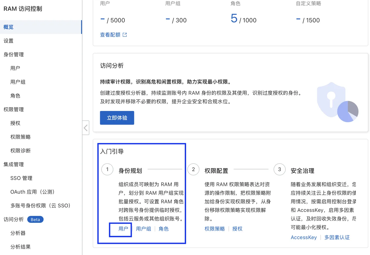Click the 安全治理 step heading
Screen dimensions: 370x255
point(303,171)
